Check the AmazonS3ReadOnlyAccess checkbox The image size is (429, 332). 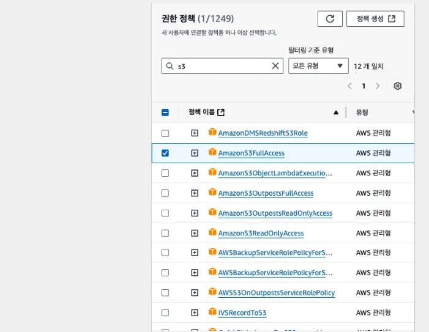tap(165, 233)
